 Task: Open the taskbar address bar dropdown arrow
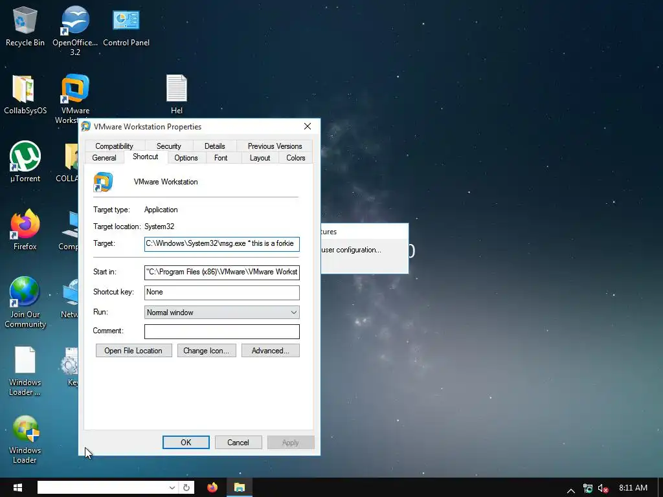(x=172, y=487)
